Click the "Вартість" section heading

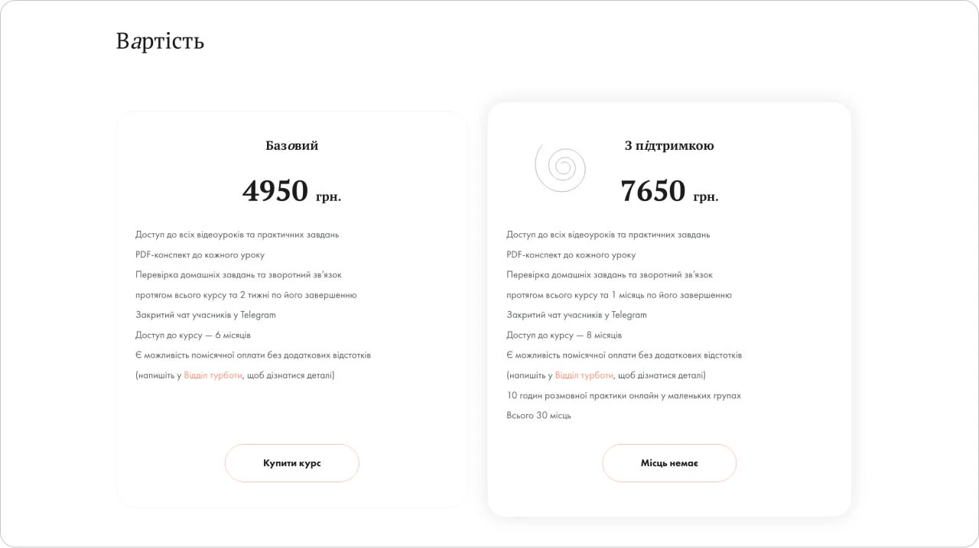click(160, 41)
